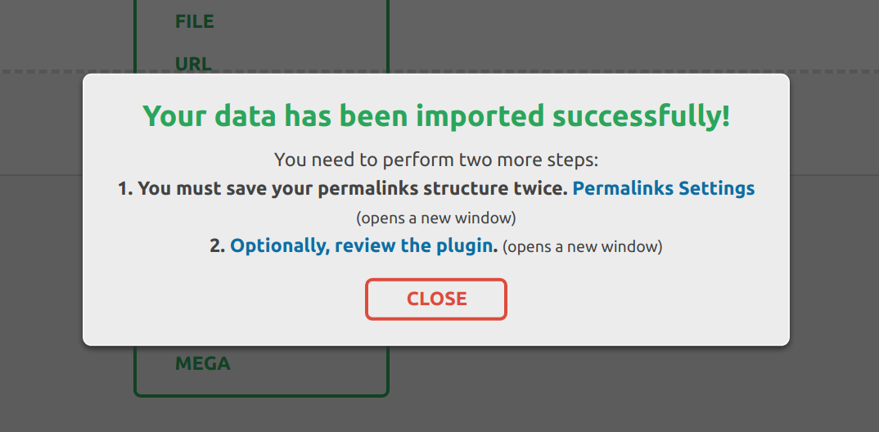Click 'You need to perform two more steps' text

point(436,160)
